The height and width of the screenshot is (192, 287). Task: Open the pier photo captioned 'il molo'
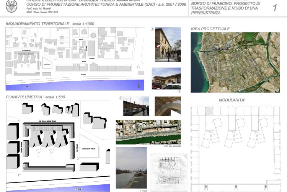[x=131, y=168]
